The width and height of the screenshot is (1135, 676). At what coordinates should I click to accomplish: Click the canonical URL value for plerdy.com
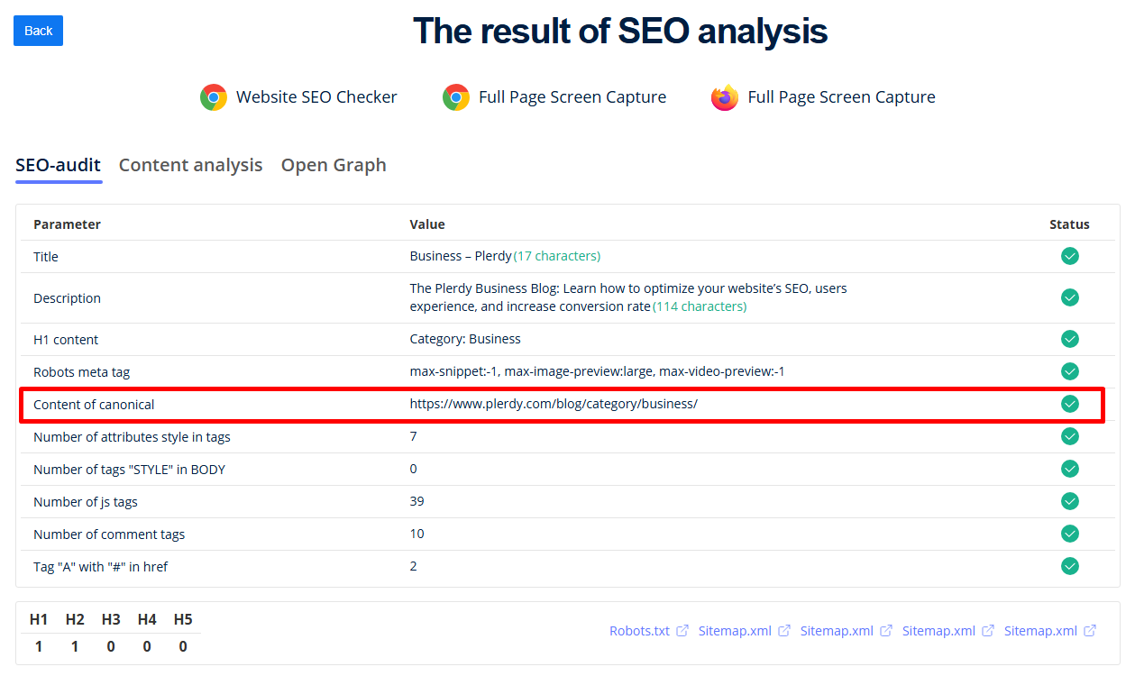(x=554, y=405)
